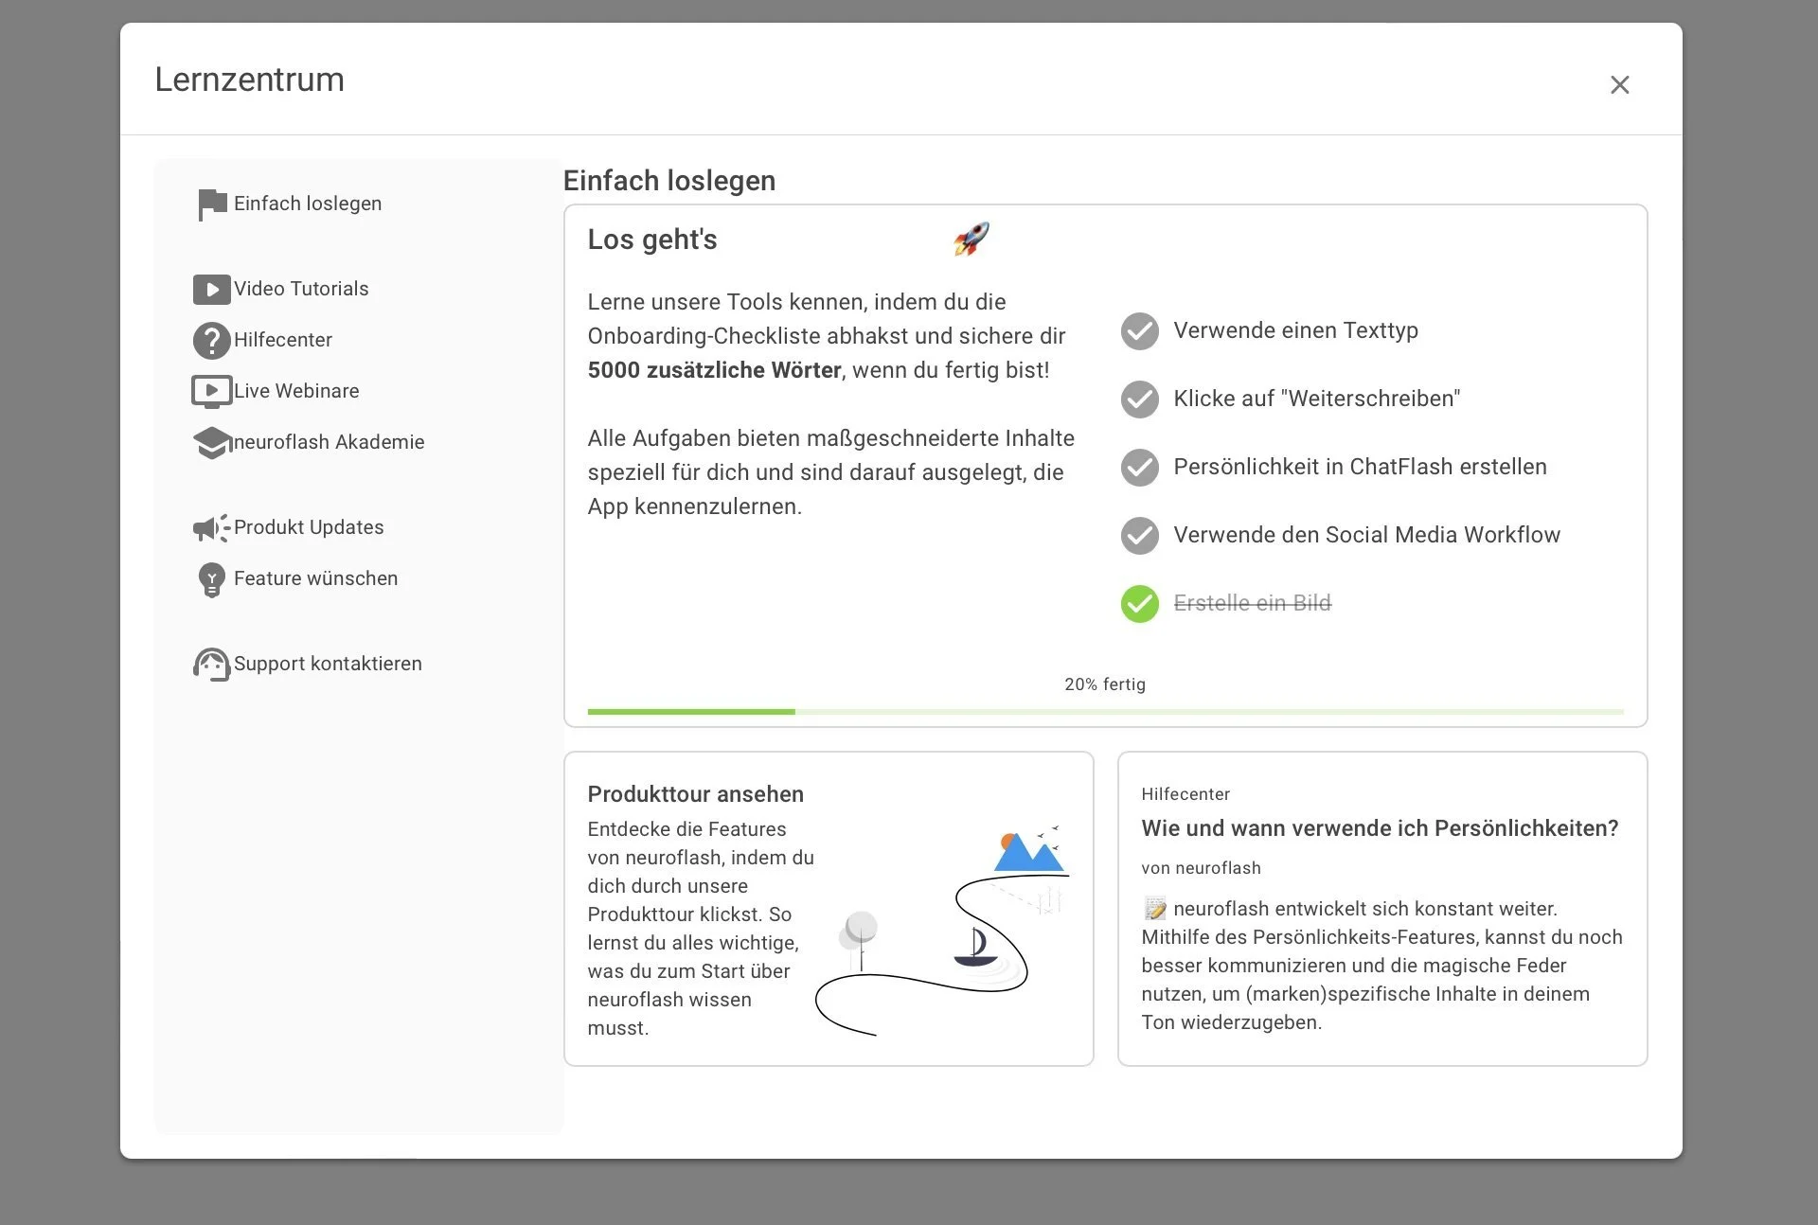Click the green onboarding progress bar
This screenshot has height=1225, width=1818.
691,711
